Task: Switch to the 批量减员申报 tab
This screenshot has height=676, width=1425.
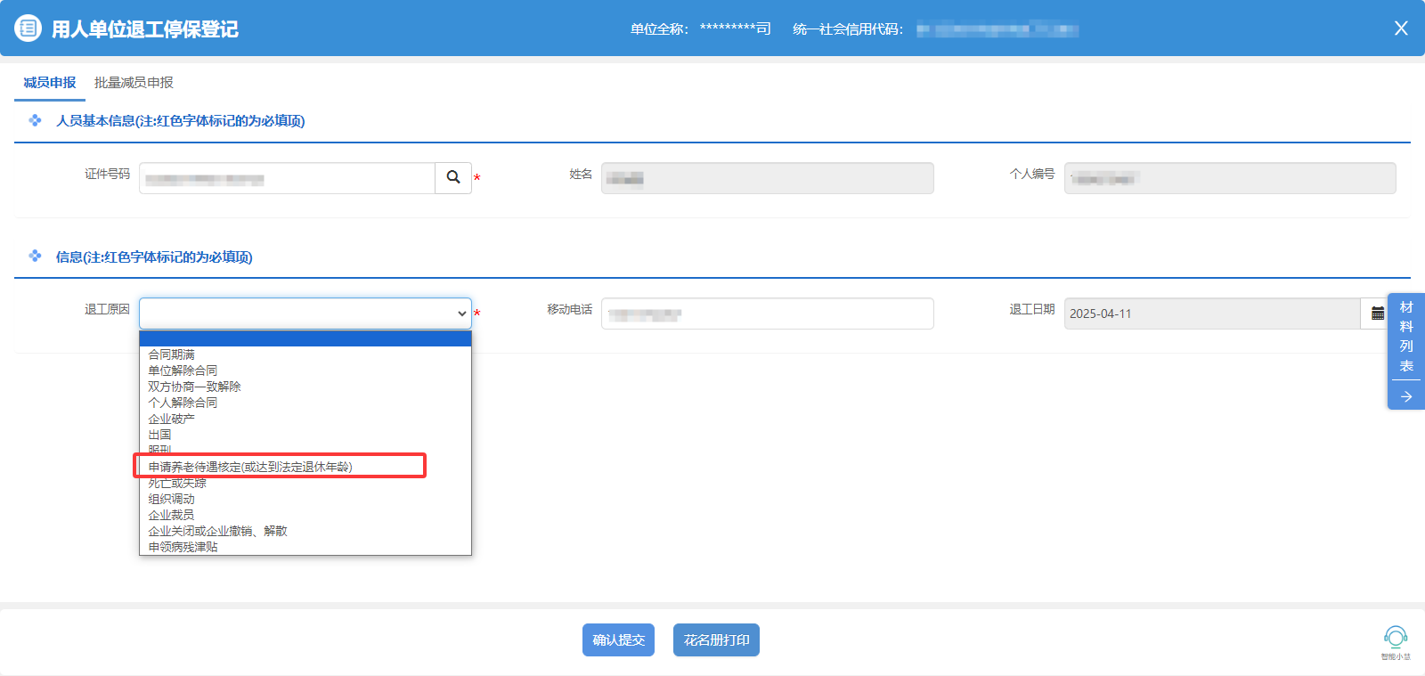Action: [134, 83]
